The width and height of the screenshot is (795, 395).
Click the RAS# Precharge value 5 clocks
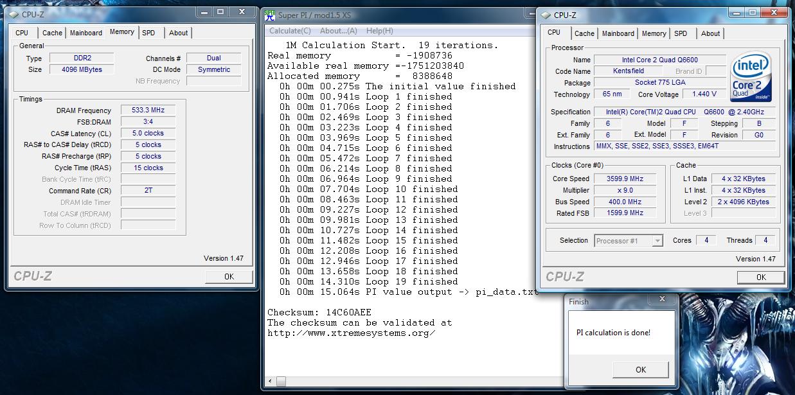tap(148, 157)
